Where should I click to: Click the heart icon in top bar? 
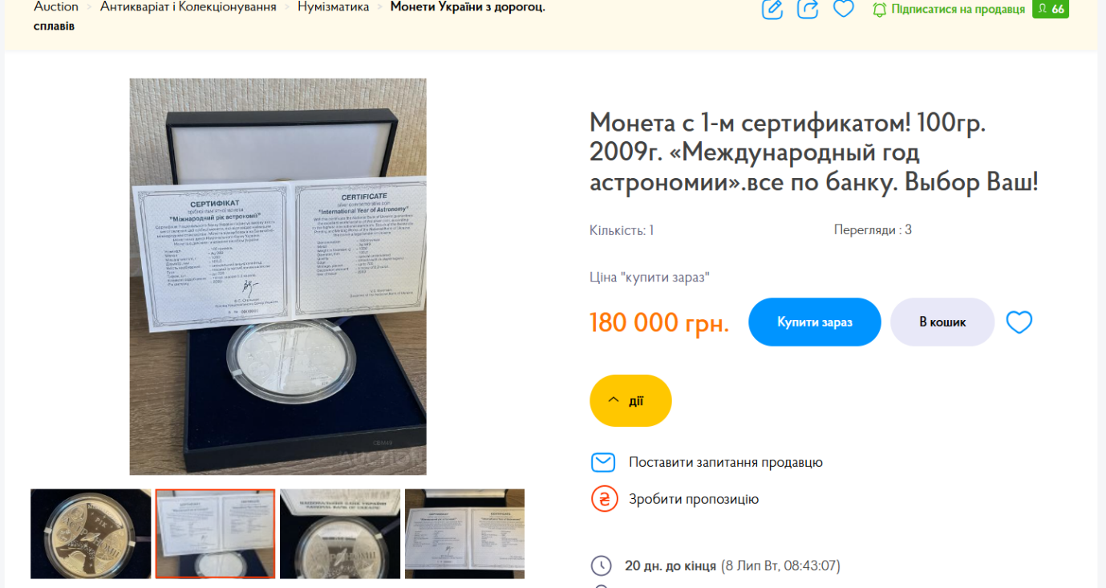pos(844,9)
